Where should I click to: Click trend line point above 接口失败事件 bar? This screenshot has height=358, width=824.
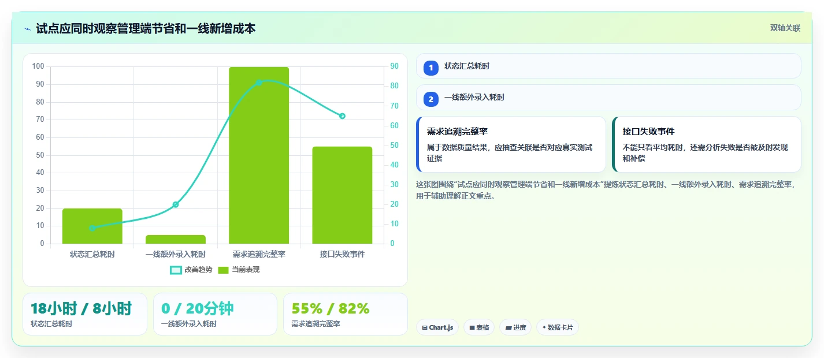342,116
